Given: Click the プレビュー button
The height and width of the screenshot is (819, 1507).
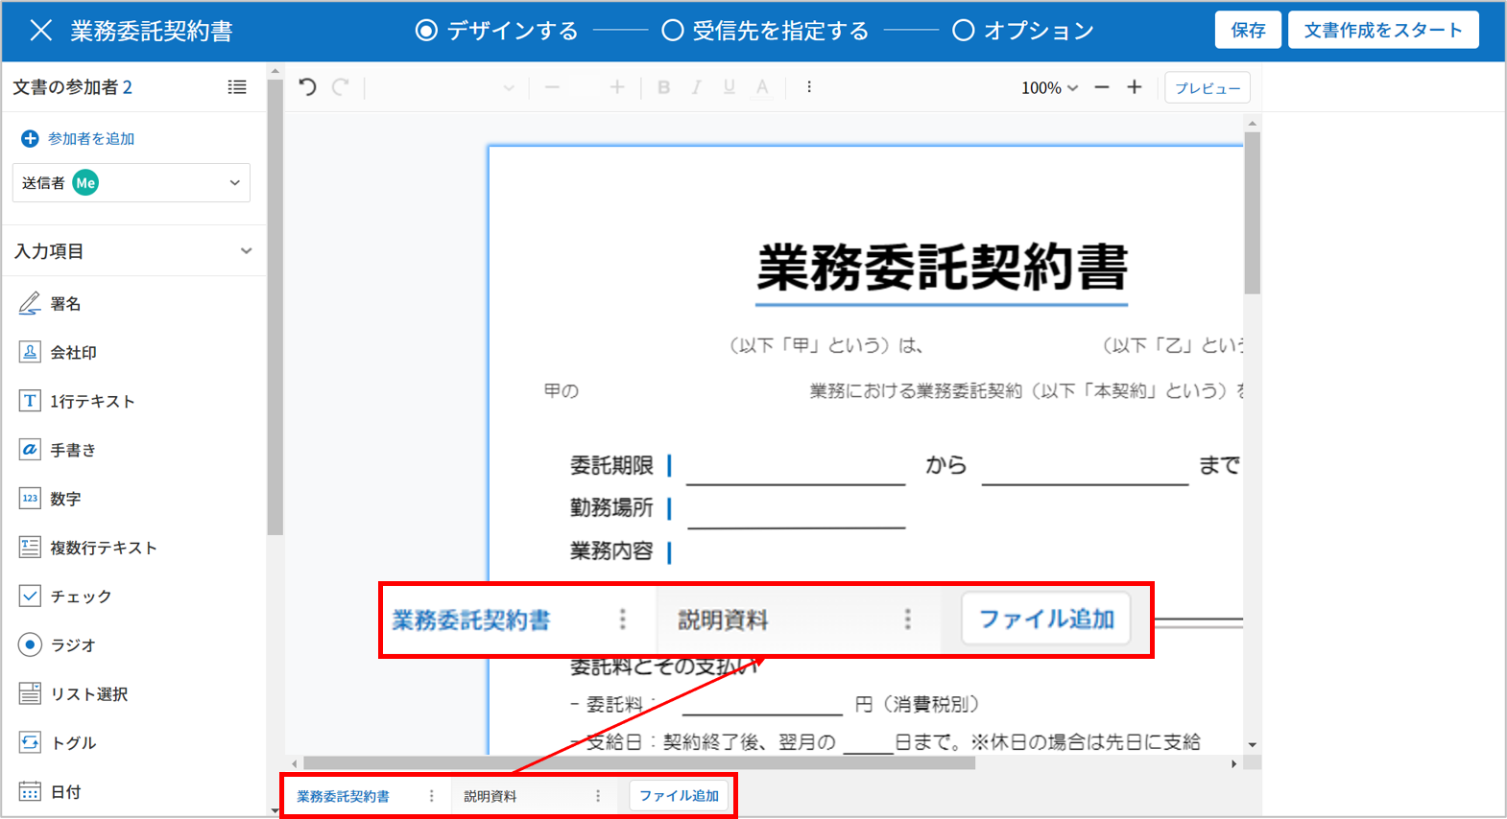Looking at the screenshot, I should pyautogui.click(x=1208, y=88).
